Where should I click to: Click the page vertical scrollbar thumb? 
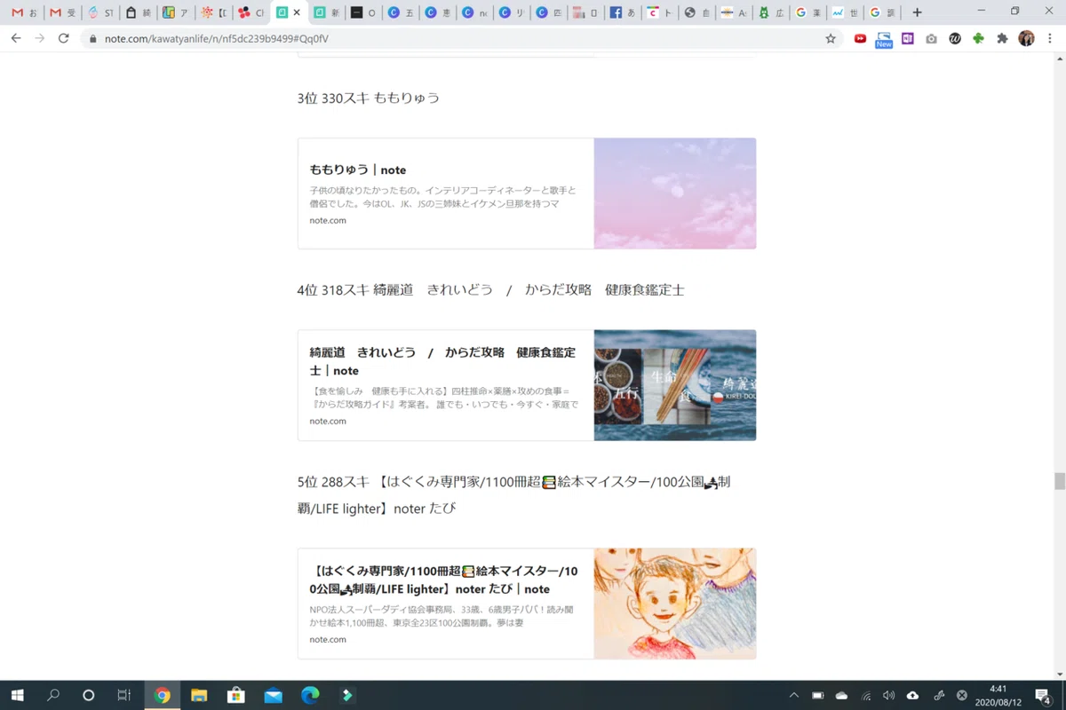click(x=1059, y=481)
